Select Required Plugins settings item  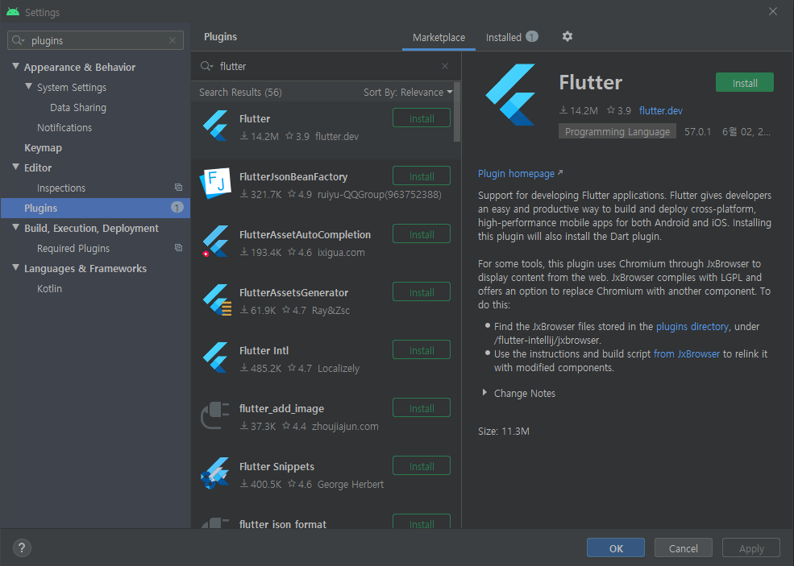pos(73,248)
